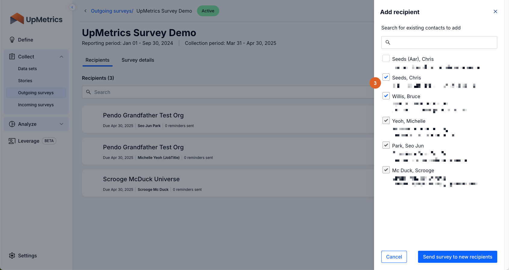Click the Collect clipboard icon

12,57
